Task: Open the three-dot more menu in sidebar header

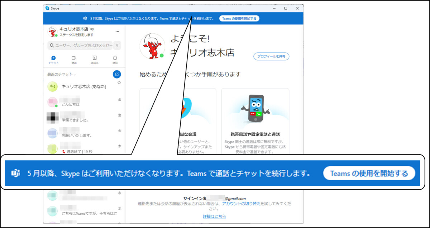Action: pos(117,32)
